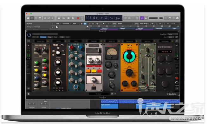Start playback with the Play button
Image resolution: width=208 pixels, height=124 pixels.
[x=73, y=18]
